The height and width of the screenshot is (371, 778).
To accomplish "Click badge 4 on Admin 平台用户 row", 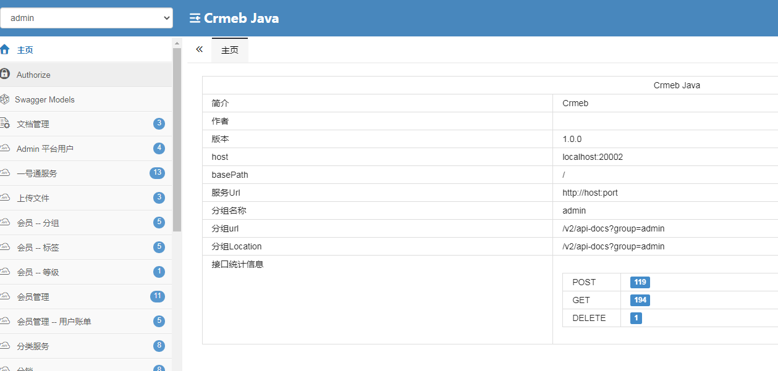I will 159,148.
